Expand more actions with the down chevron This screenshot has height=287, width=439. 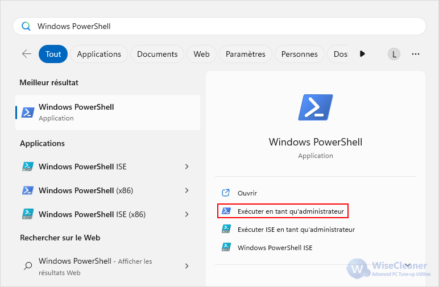408,265
